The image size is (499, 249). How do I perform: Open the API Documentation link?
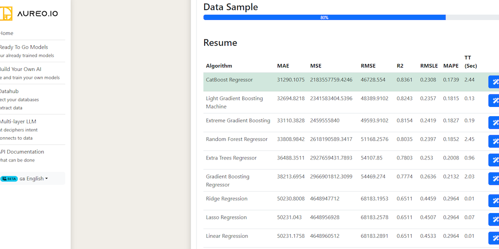pos(22,152)
